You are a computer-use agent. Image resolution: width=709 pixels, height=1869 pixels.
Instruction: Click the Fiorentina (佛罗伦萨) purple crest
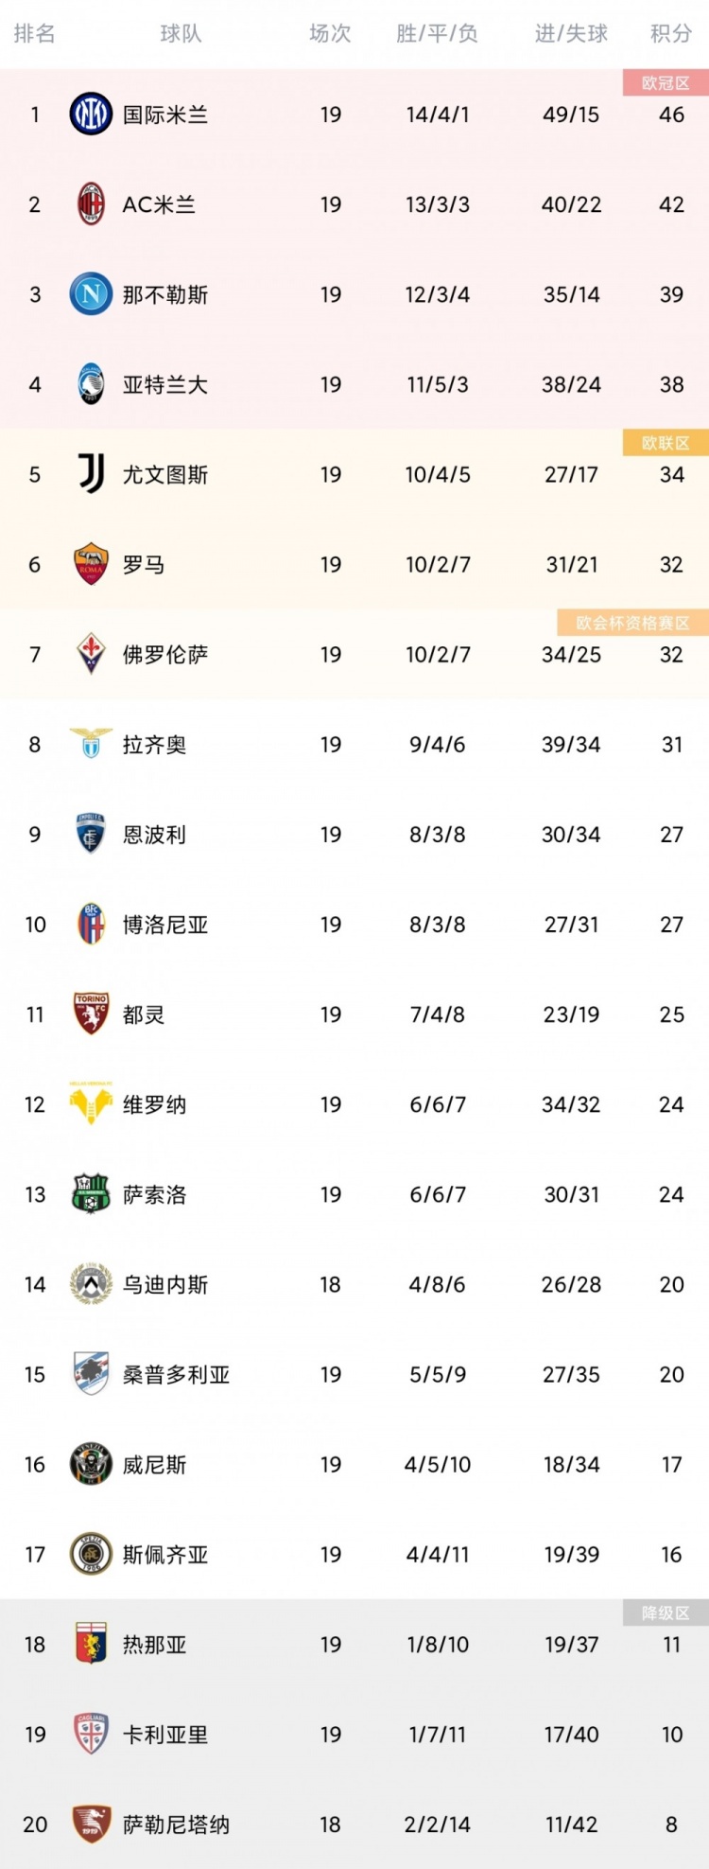(x=91, y=654)
